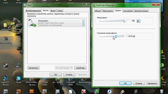Mute the microphone with the speaker icon
This screenshot has width=168, height=94.
pos(138,21)
